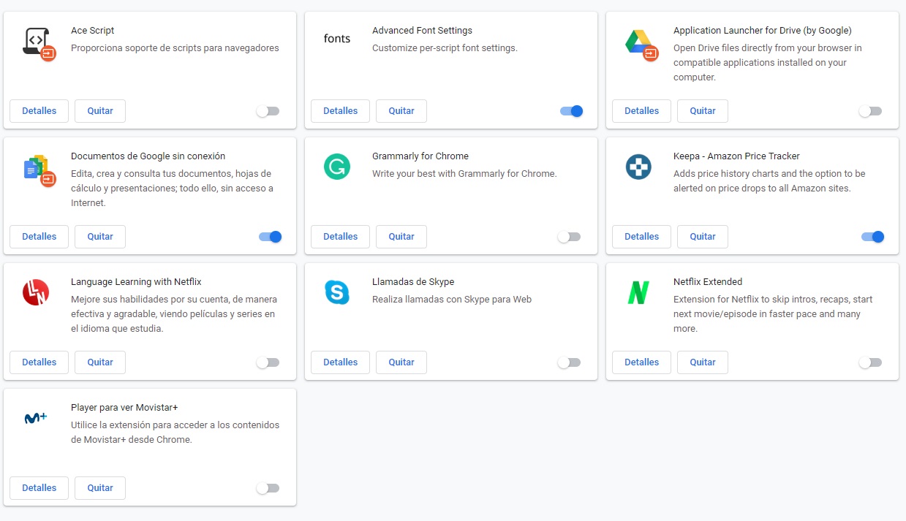This screenshot has width=906, height=521.
Task: Open Detalles for Llamadas de Skype
Action: pyautogui.click(x=341, y=362)
